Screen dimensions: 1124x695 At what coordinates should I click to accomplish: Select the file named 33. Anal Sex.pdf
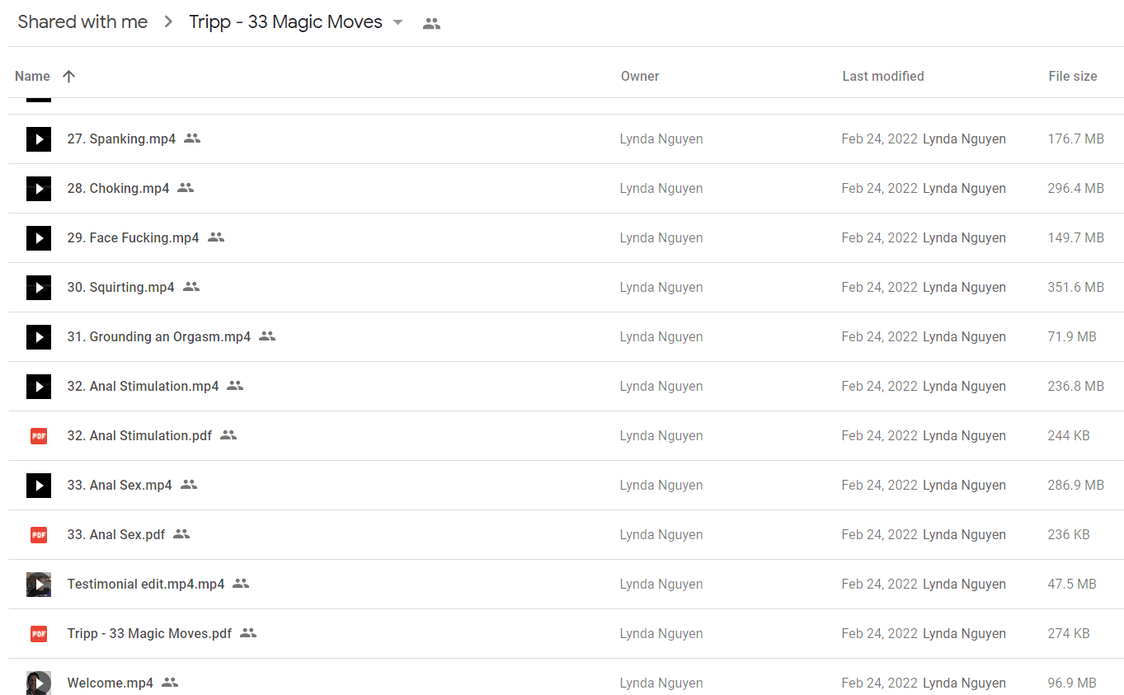coord(116,534)
